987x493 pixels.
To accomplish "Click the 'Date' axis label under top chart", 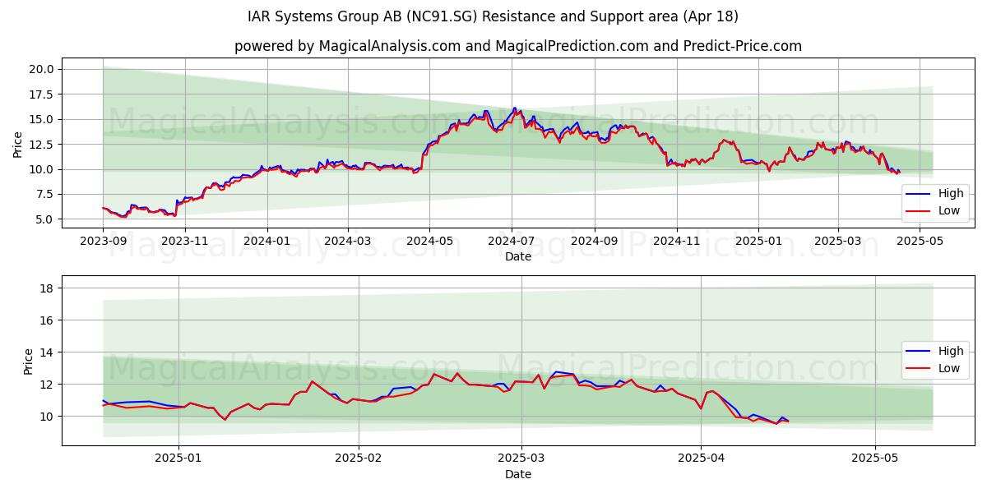I will [518, 256].
